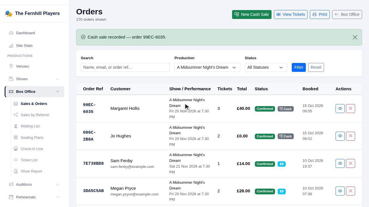Click the Seating Plans grid icon

(16, 138)
